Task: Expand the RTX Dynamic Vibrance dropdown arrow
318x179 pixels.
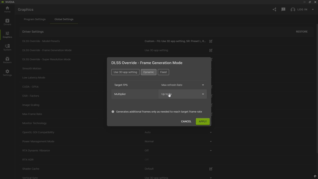Action: click(211, 151)
